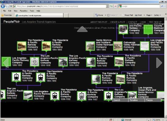Go back with the browser Back arrow
Viewport: 167px width, 121px height.
3,6
